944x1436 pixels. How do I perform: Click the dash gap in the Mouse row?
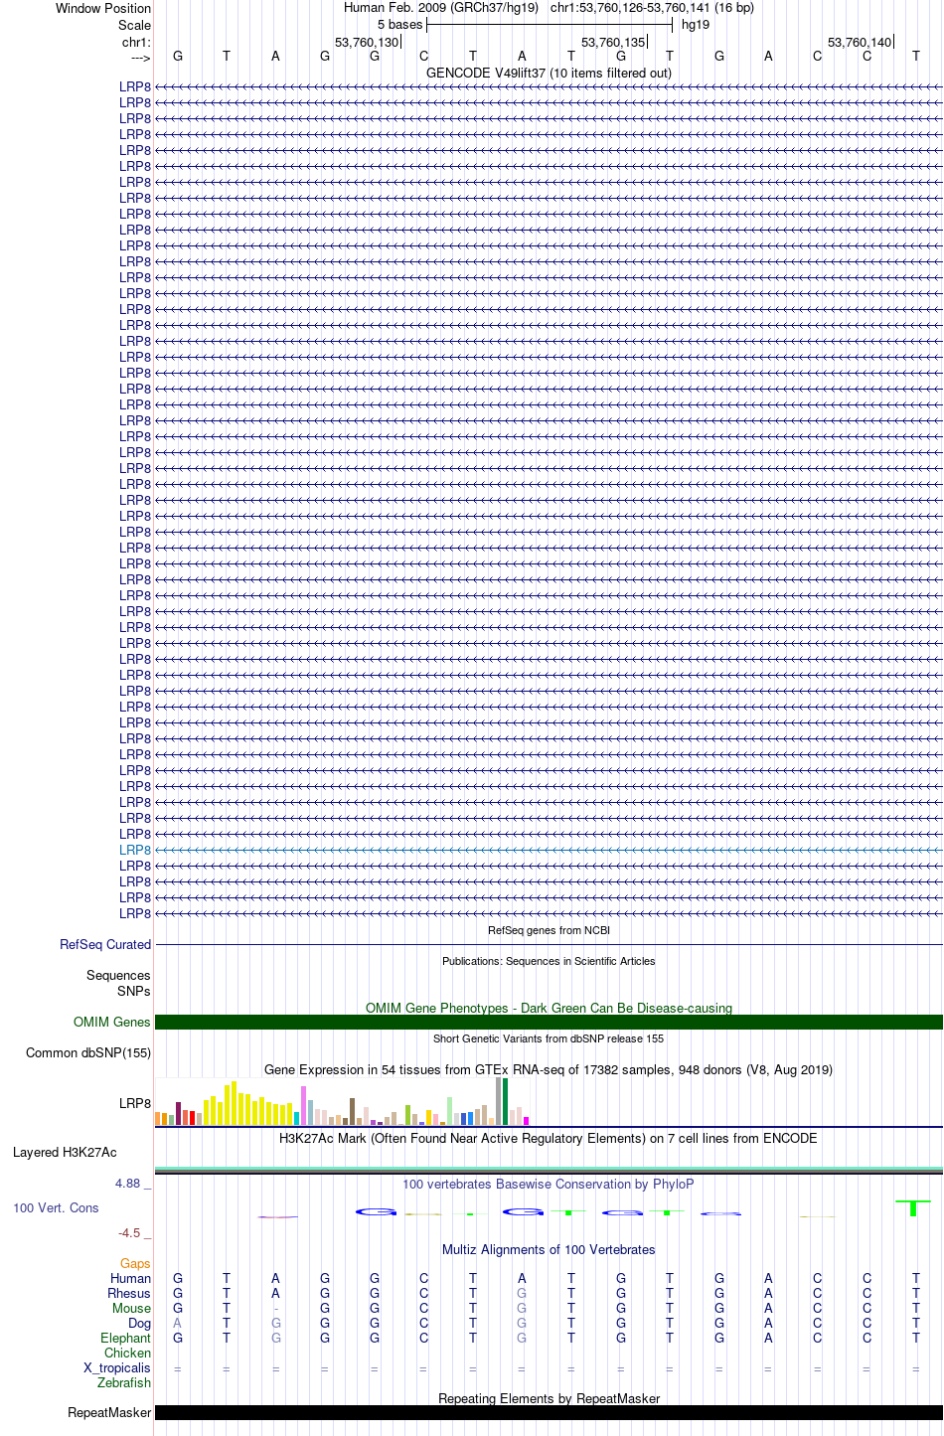276,1309
